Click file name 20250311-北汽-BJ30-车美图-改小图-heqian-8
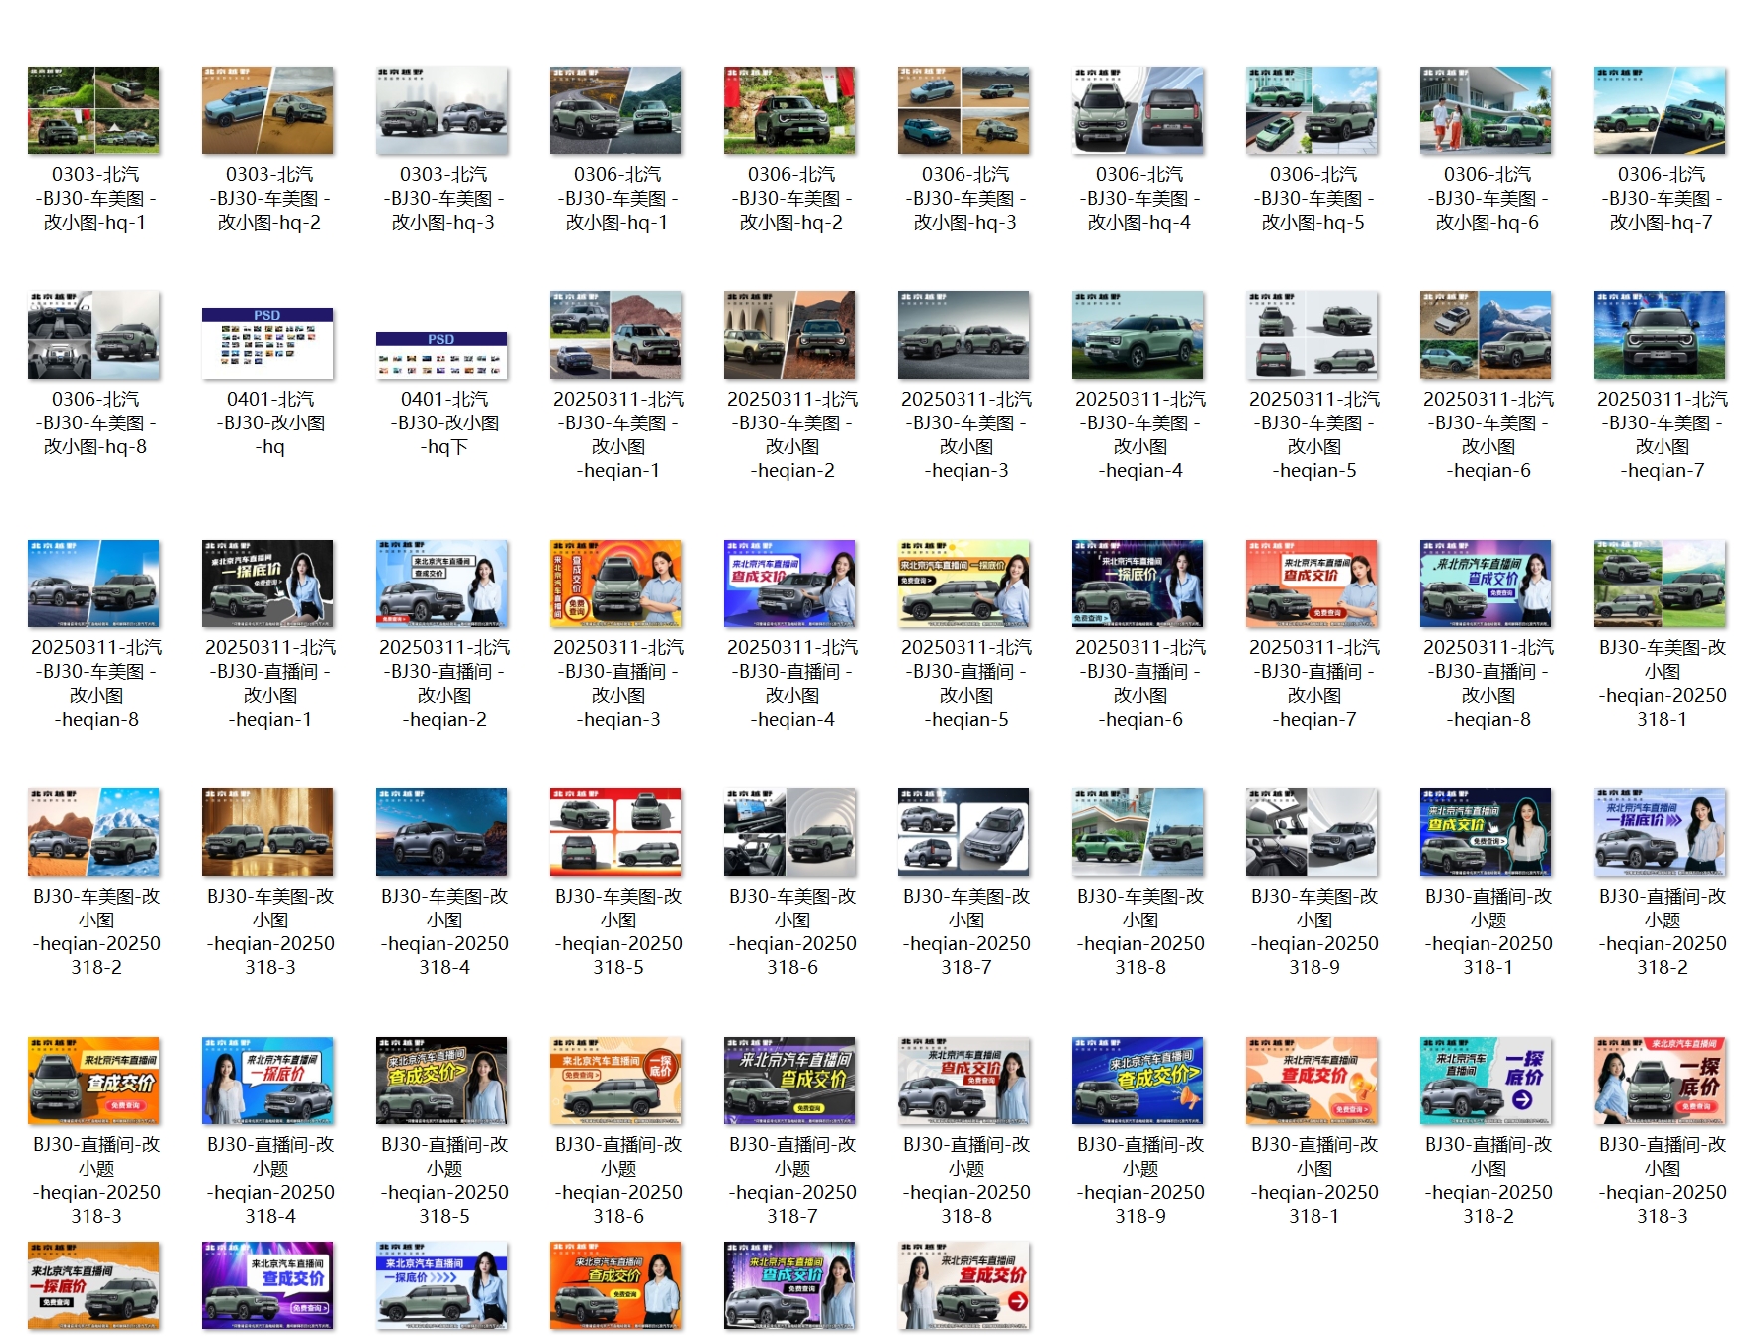The width and height of the screenshot is (1751, 1339). point(96,683)
